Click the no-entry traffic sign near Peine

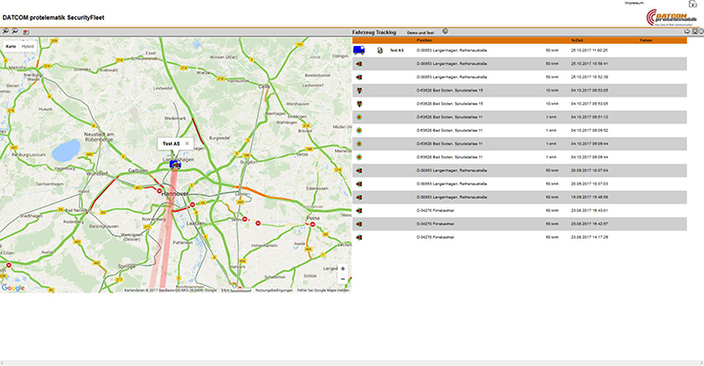click(x=312, y=224)
